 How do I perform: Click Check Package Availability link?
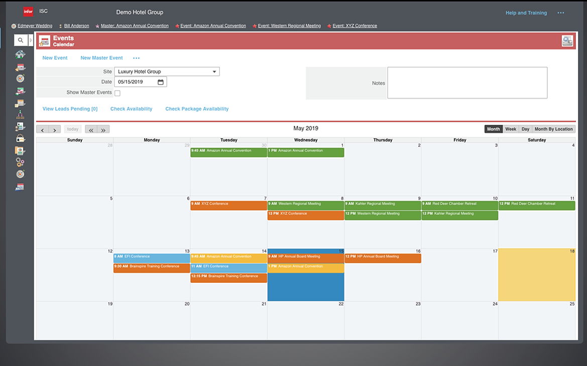[x=197, y=109]
